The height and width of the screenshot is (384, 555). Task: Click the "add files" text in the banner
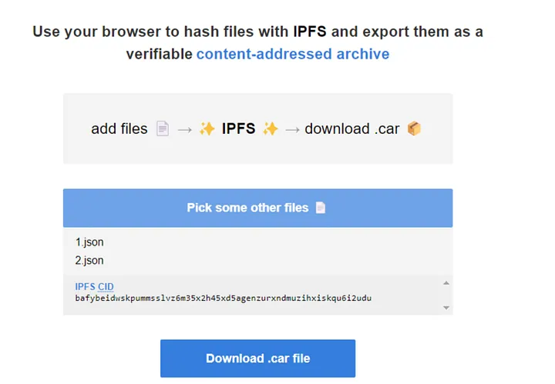pyautogui.click(x=119, y=129)
